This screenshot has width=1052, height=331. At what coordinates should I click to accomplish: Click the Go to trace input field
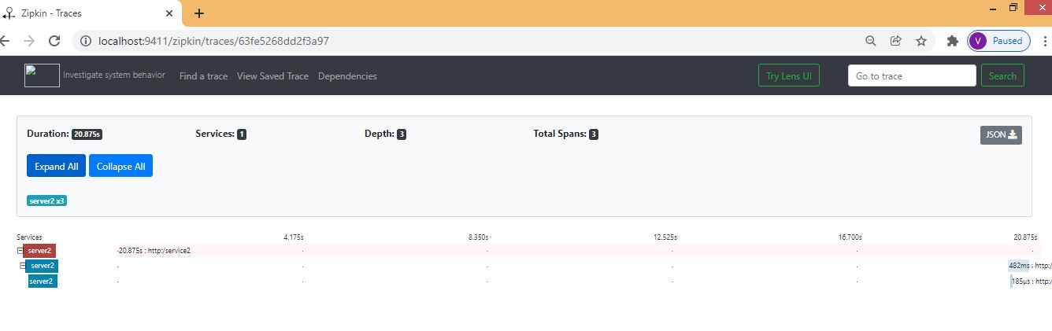911,76
